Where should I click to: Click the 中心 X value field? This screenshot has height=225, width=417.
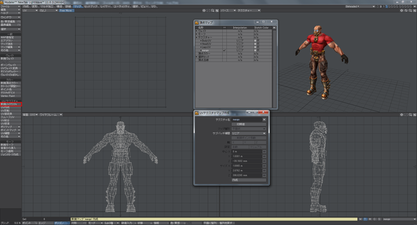point(247,152)
